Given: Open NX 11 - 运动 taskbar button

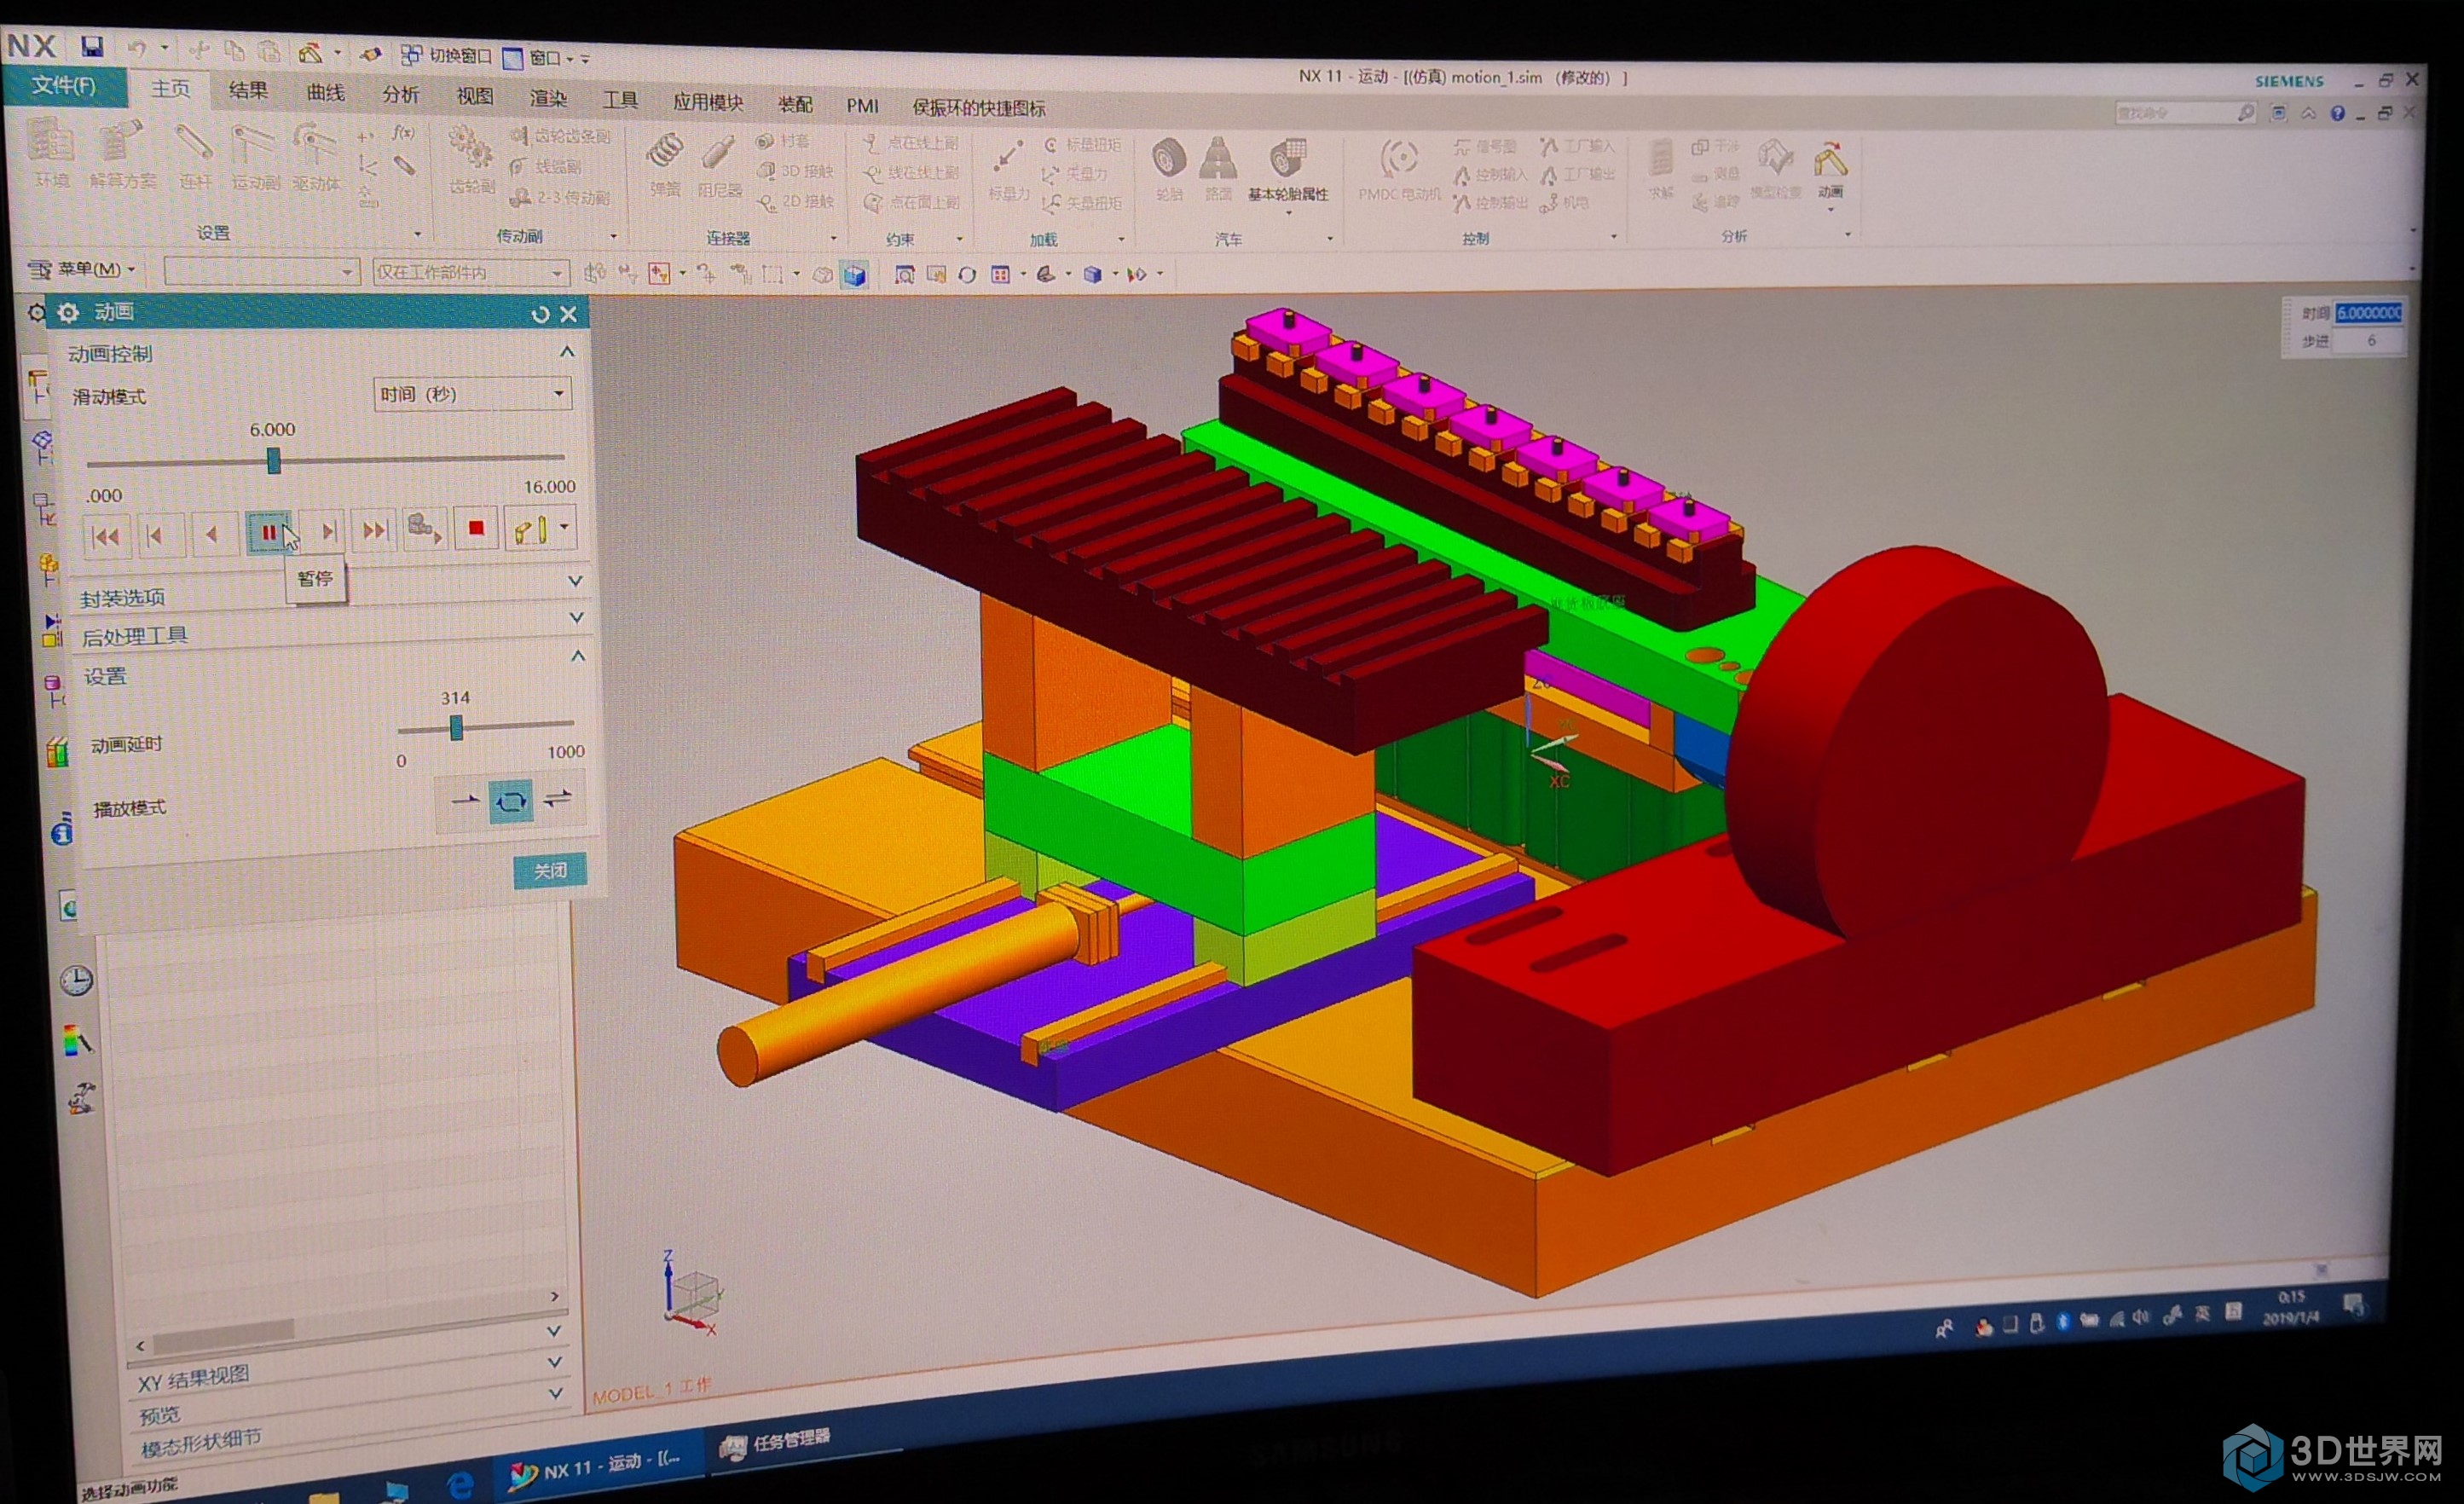Looking at the screenshot, I should pyautogui.click(x=598, y=1465).
